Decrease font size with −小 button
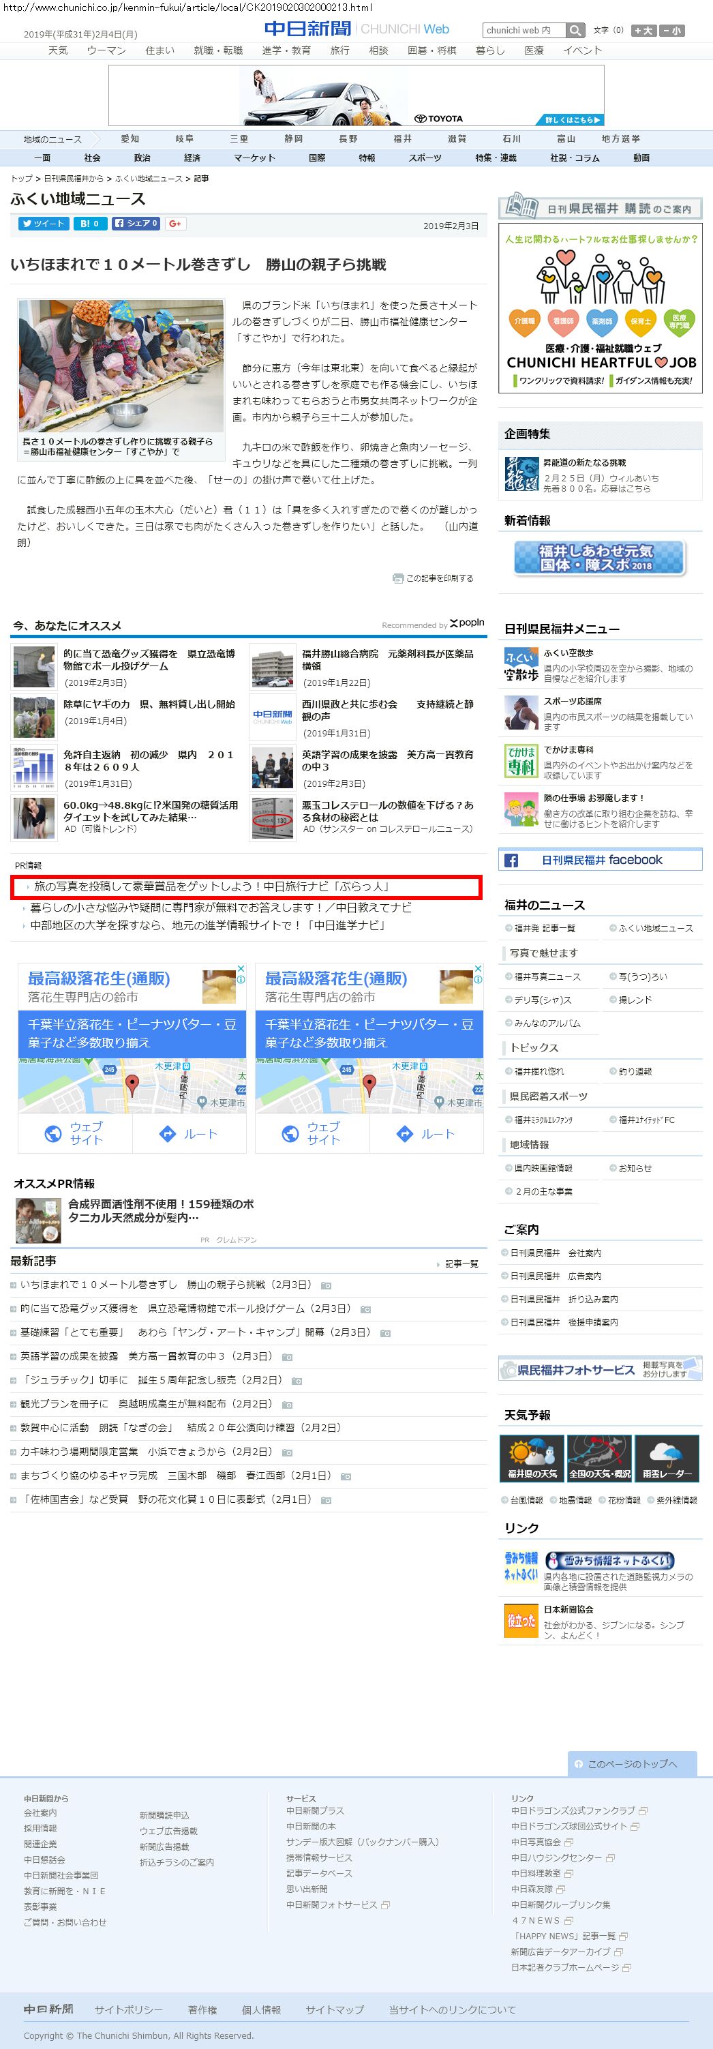The height and width of the screenshot is (2049, 713). pos(671,30)
